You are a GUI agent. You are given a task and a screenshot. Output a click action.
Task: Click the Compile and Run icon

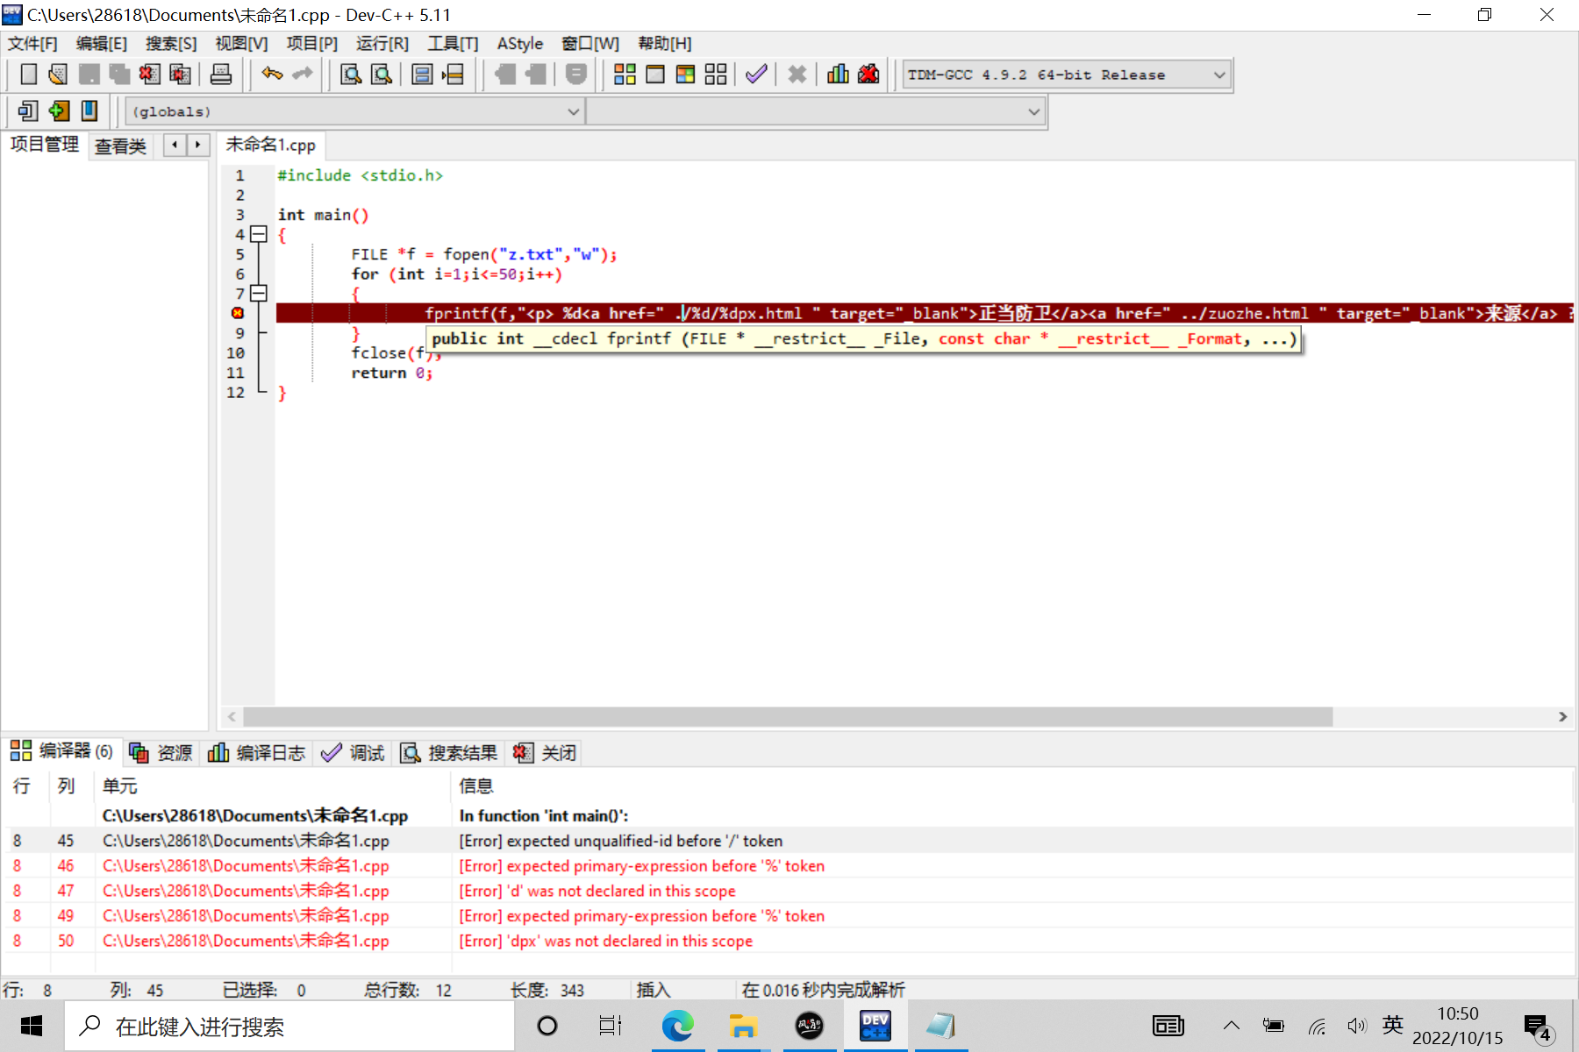(x=685, y=75)
